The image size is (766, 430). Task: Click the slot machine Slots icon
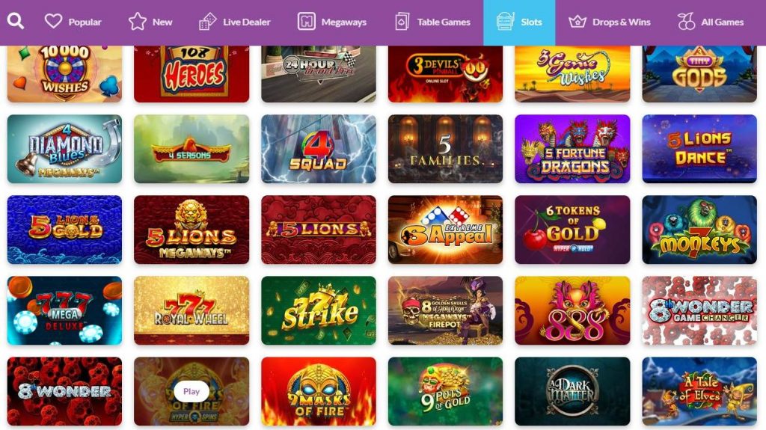tap(505, 22)
